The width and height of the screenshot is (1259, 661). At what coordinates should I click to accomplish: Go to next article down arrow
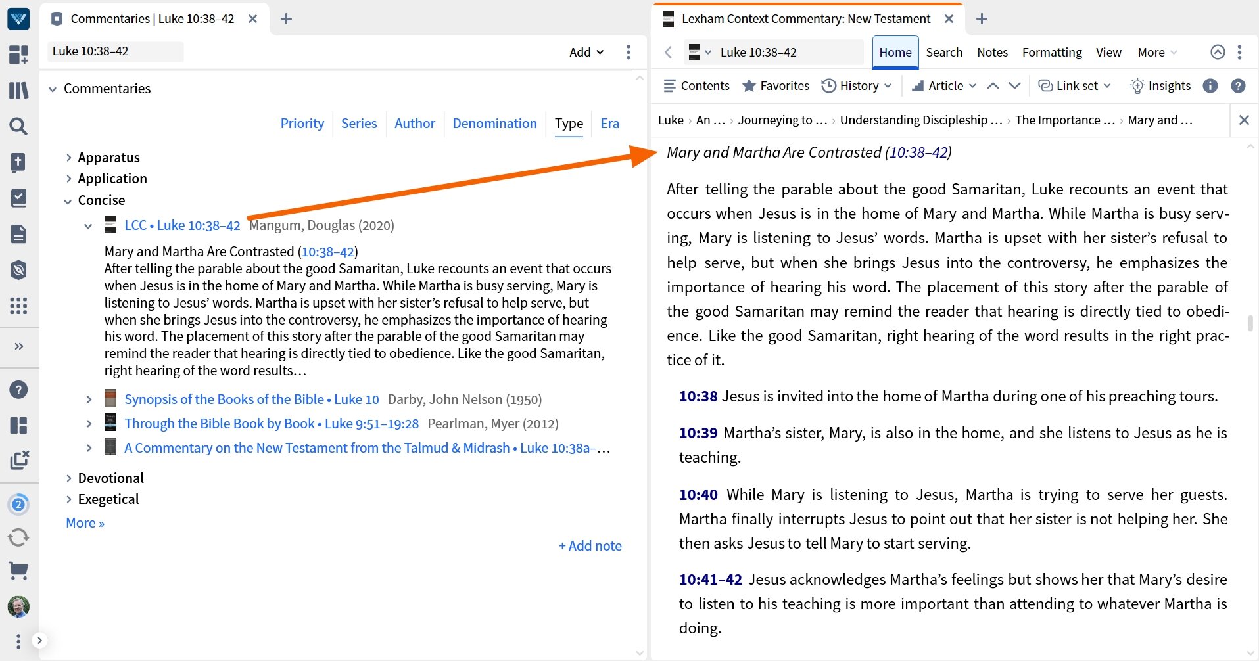(x=1015, y=85)
